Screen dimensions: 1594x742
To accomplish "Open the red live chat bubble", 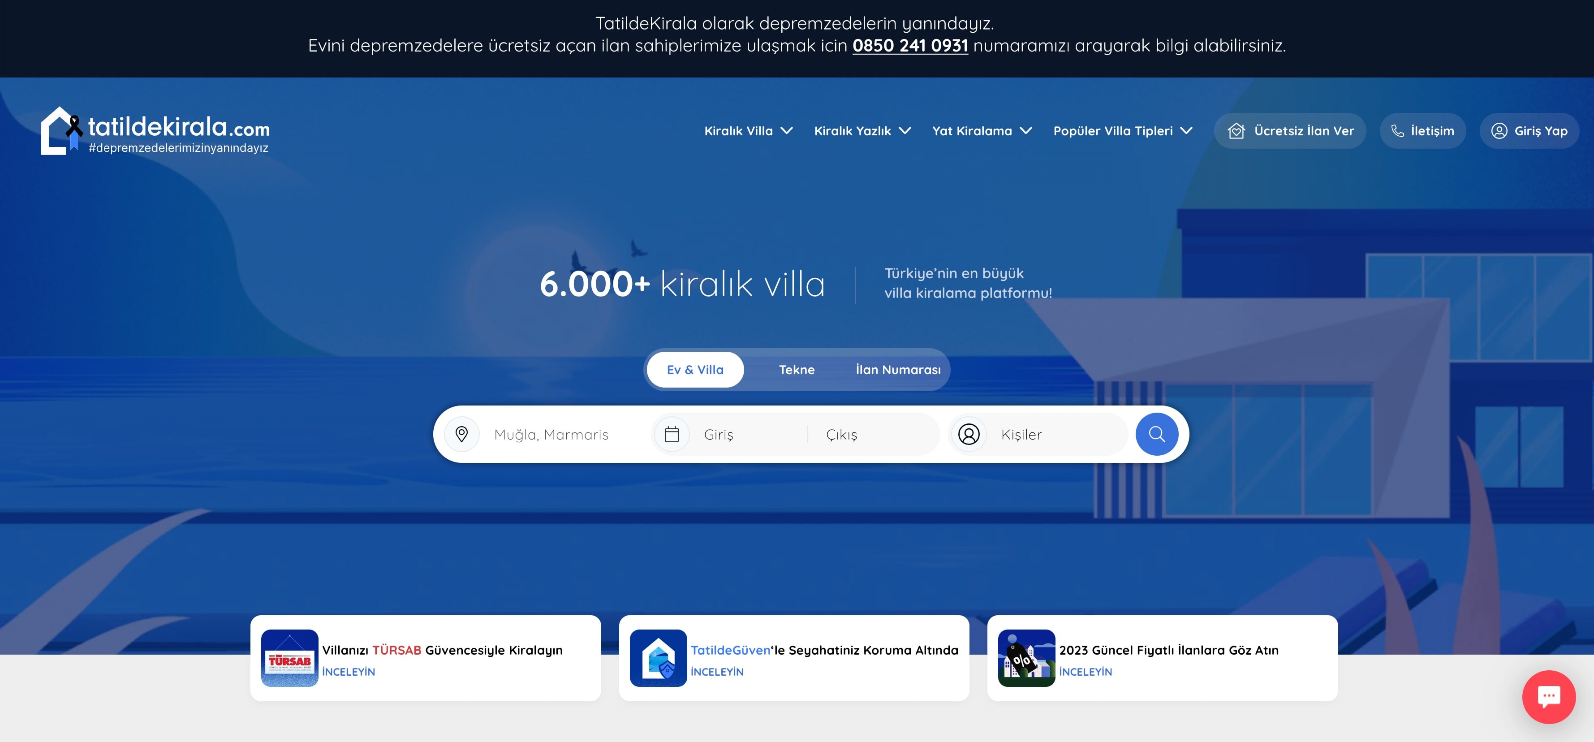I will tap(1549, 697).
